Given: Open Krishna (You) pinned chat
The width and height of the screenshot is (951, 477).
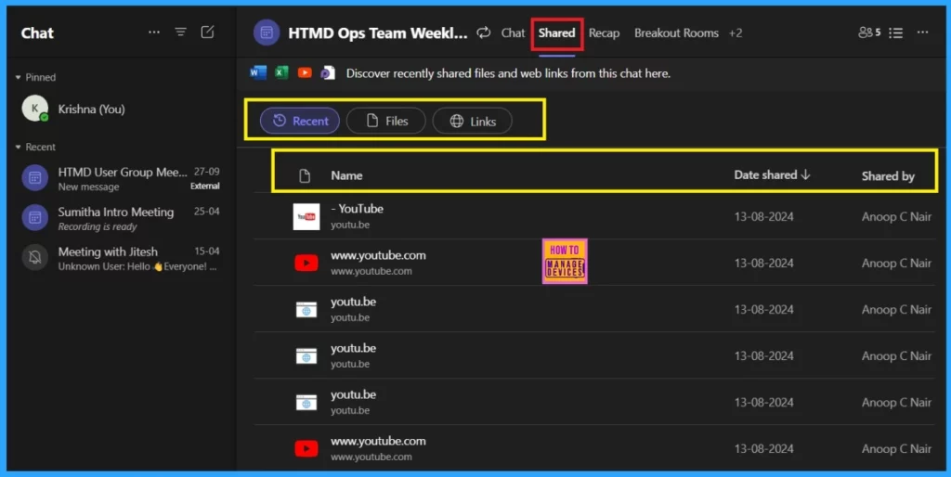Looking at the screenshot, I should [121, 110].
